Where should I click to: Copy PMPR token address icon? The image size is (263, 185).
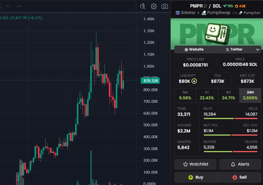click(x=205, y=6)
